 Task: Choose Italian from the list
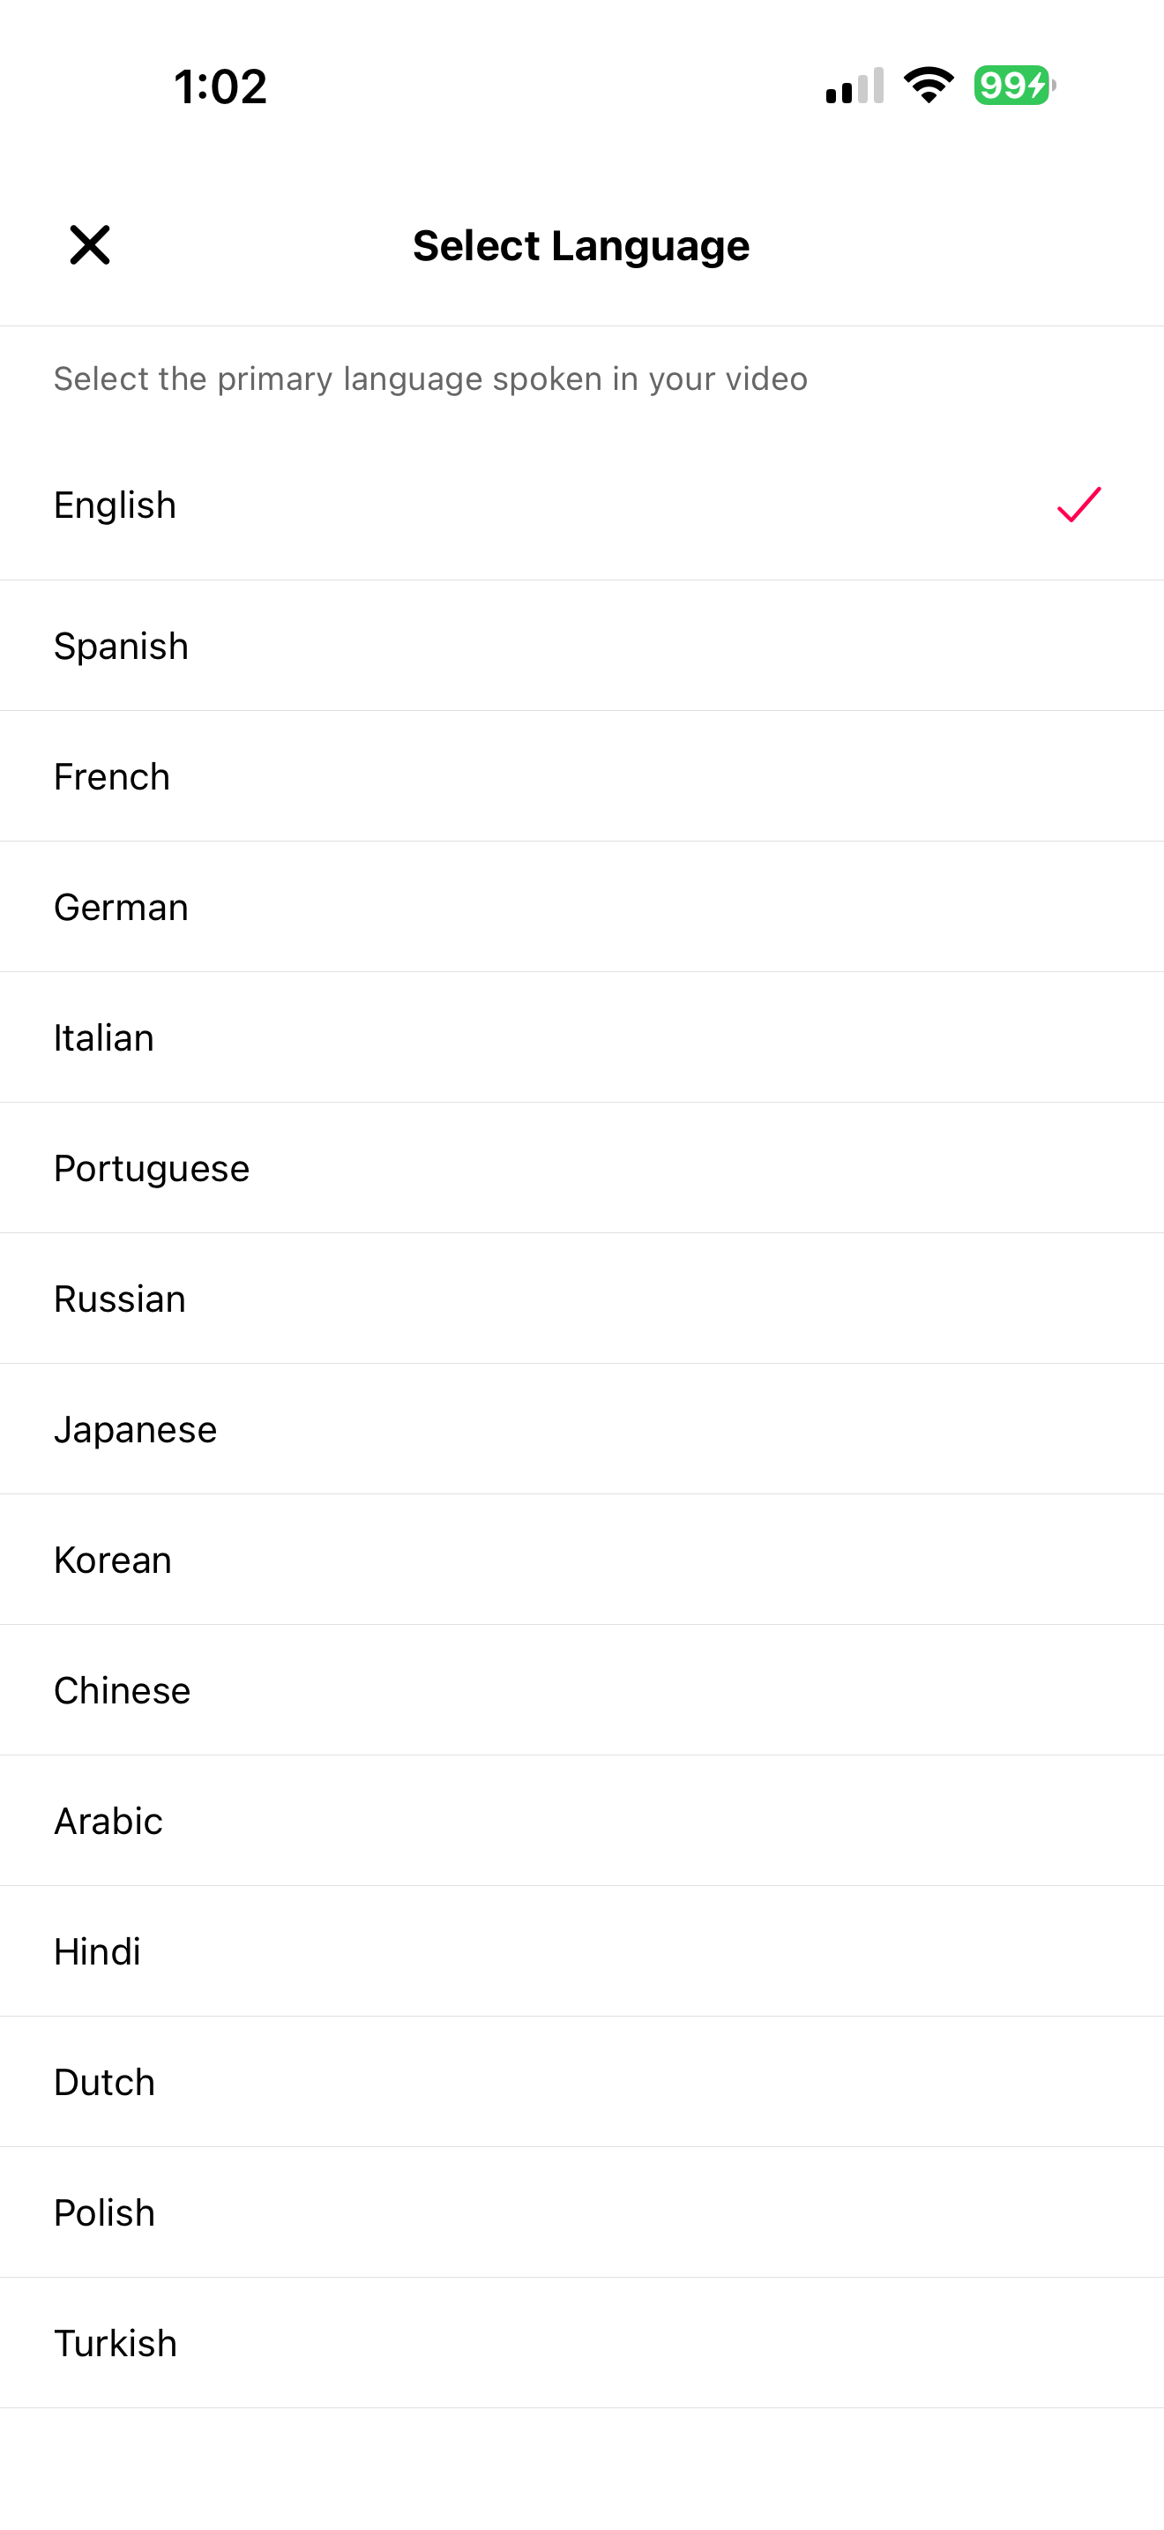tap(104, 1038)
